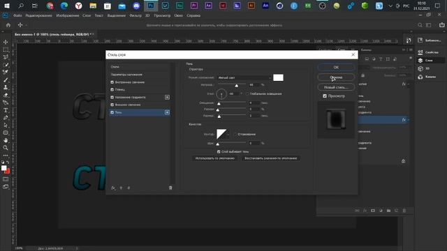Open the extra tools three-dots button
Viewport: 447px width, 251px height.
click(x=6, y=155)
